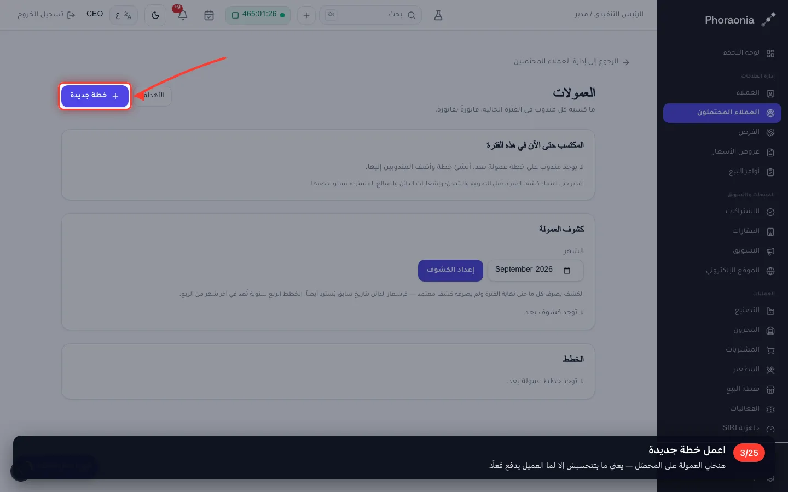The height and width of the screenshot is (492, 788).
Task: Open المطعم restaurant in sidebar
Action: click(722, 370)
